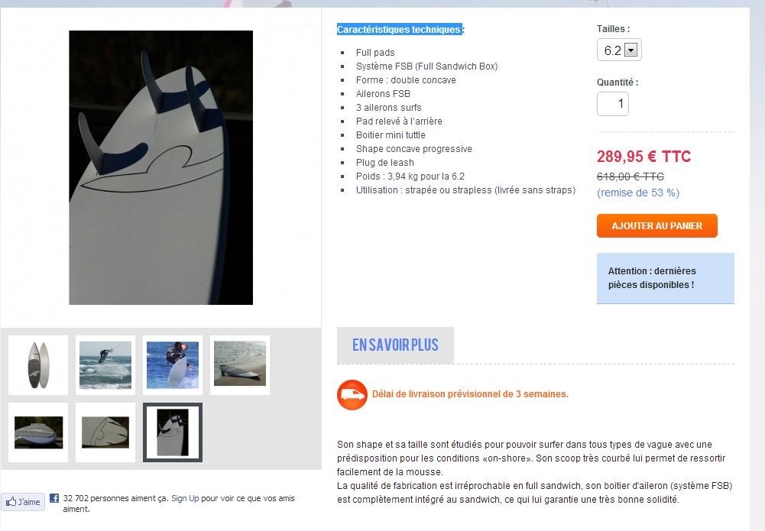Viewport: 765px width, 531px height.
Task: Select the striped pad close-up thumbnail
Action: [x=38, y=432]
